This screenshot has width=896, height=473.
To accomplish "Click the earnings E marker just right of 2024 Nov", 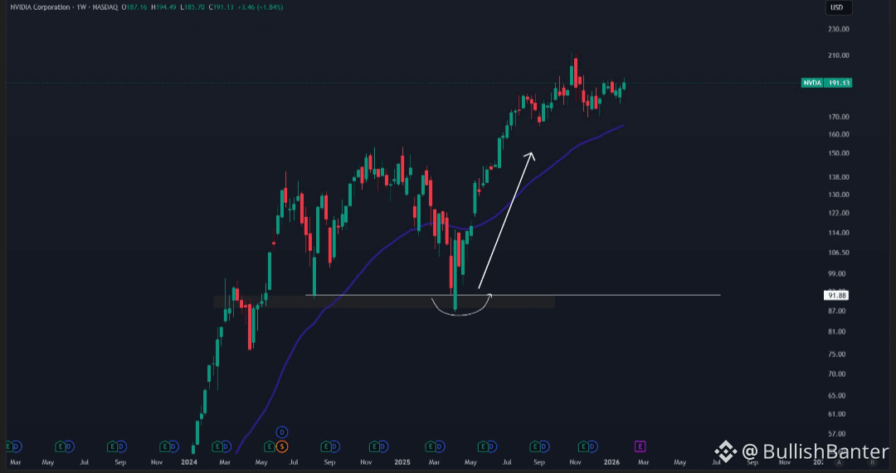I will point(374,446).
